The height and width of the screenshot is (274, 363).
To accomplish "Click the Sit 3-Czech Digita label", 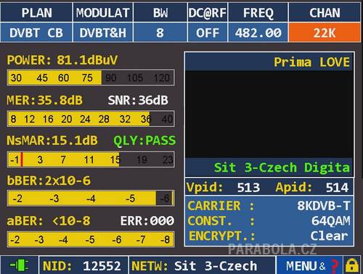I will pyautogui.click(x=282, y=167).
